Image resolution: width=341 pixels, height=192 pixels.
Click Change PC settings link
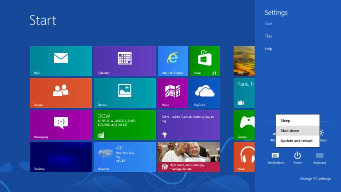[x=315, y=178]
